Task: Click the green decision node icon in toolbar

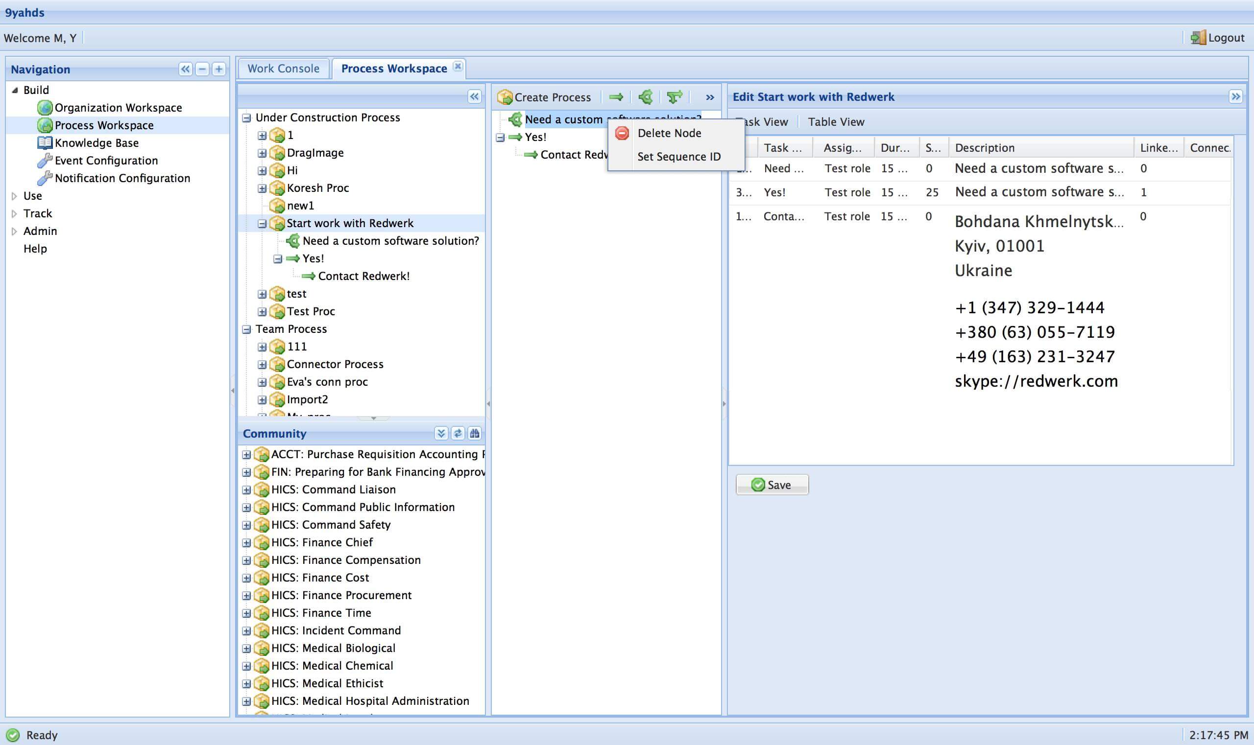Action: tap(646, 97)
